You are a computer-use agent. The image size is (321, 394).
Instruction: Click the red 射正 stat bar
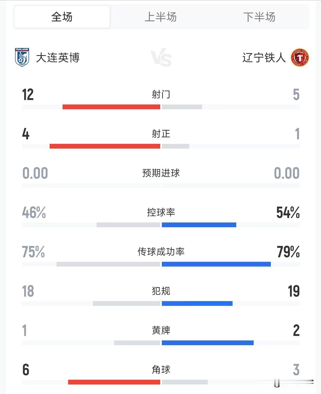click(x=105, y=146)
